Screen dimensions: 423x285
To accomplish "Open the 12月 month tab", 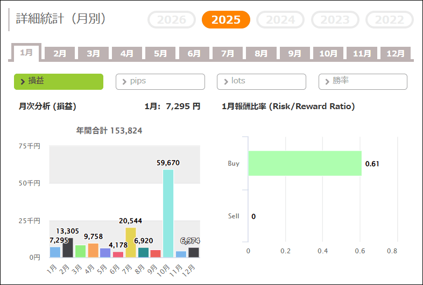I will point(396,53).
